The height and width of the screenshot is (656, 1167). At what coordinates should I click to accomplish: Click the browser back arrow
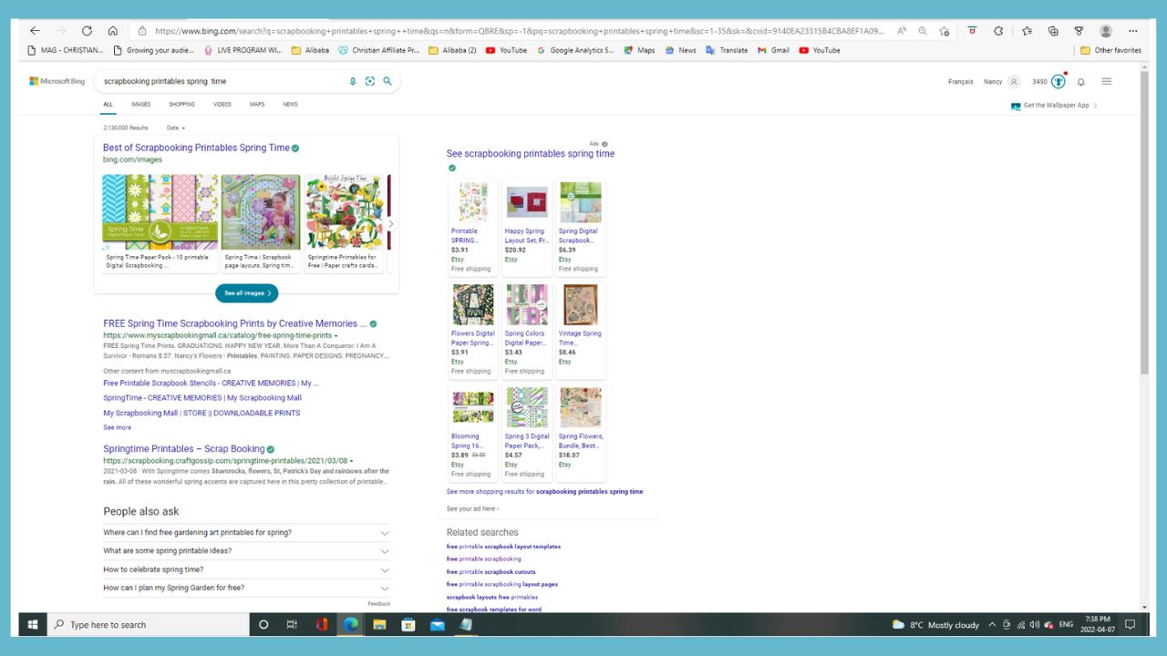click(x=35, y=30)
